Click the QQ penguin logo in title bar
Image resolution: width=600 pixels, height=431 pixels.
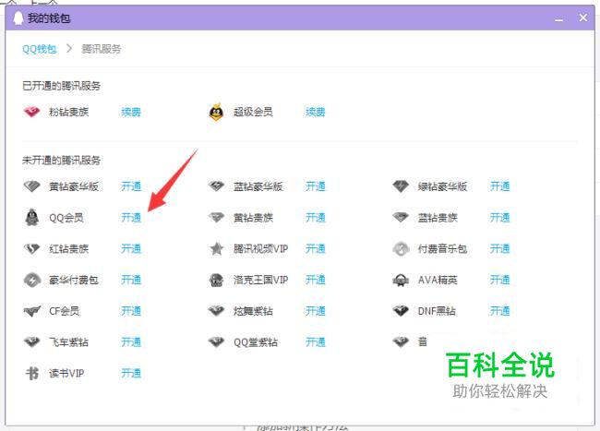18,18
